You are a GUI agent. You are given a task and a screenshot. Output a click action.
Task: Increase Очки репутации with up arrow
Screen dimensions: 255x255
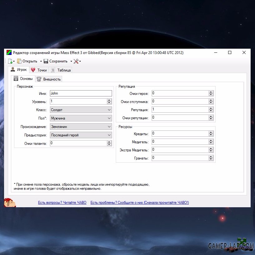pos(211,116)
